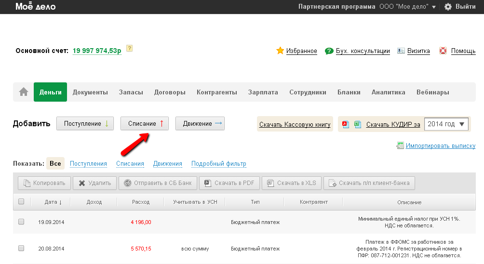Click the yellow question mark hint icon
This screenshot has width=484, height=264.
[x=130, y=49]
